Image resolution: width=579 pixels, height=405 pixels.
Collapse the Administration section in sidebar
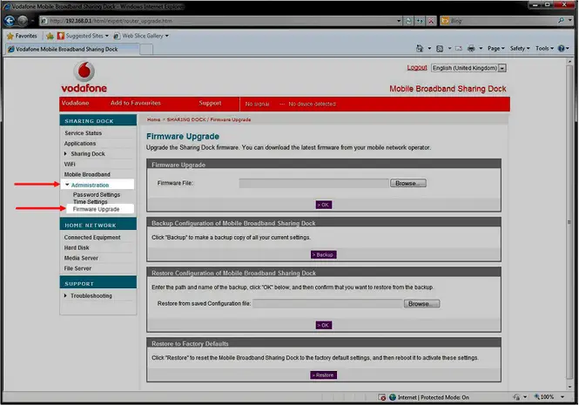coord(67,185)
